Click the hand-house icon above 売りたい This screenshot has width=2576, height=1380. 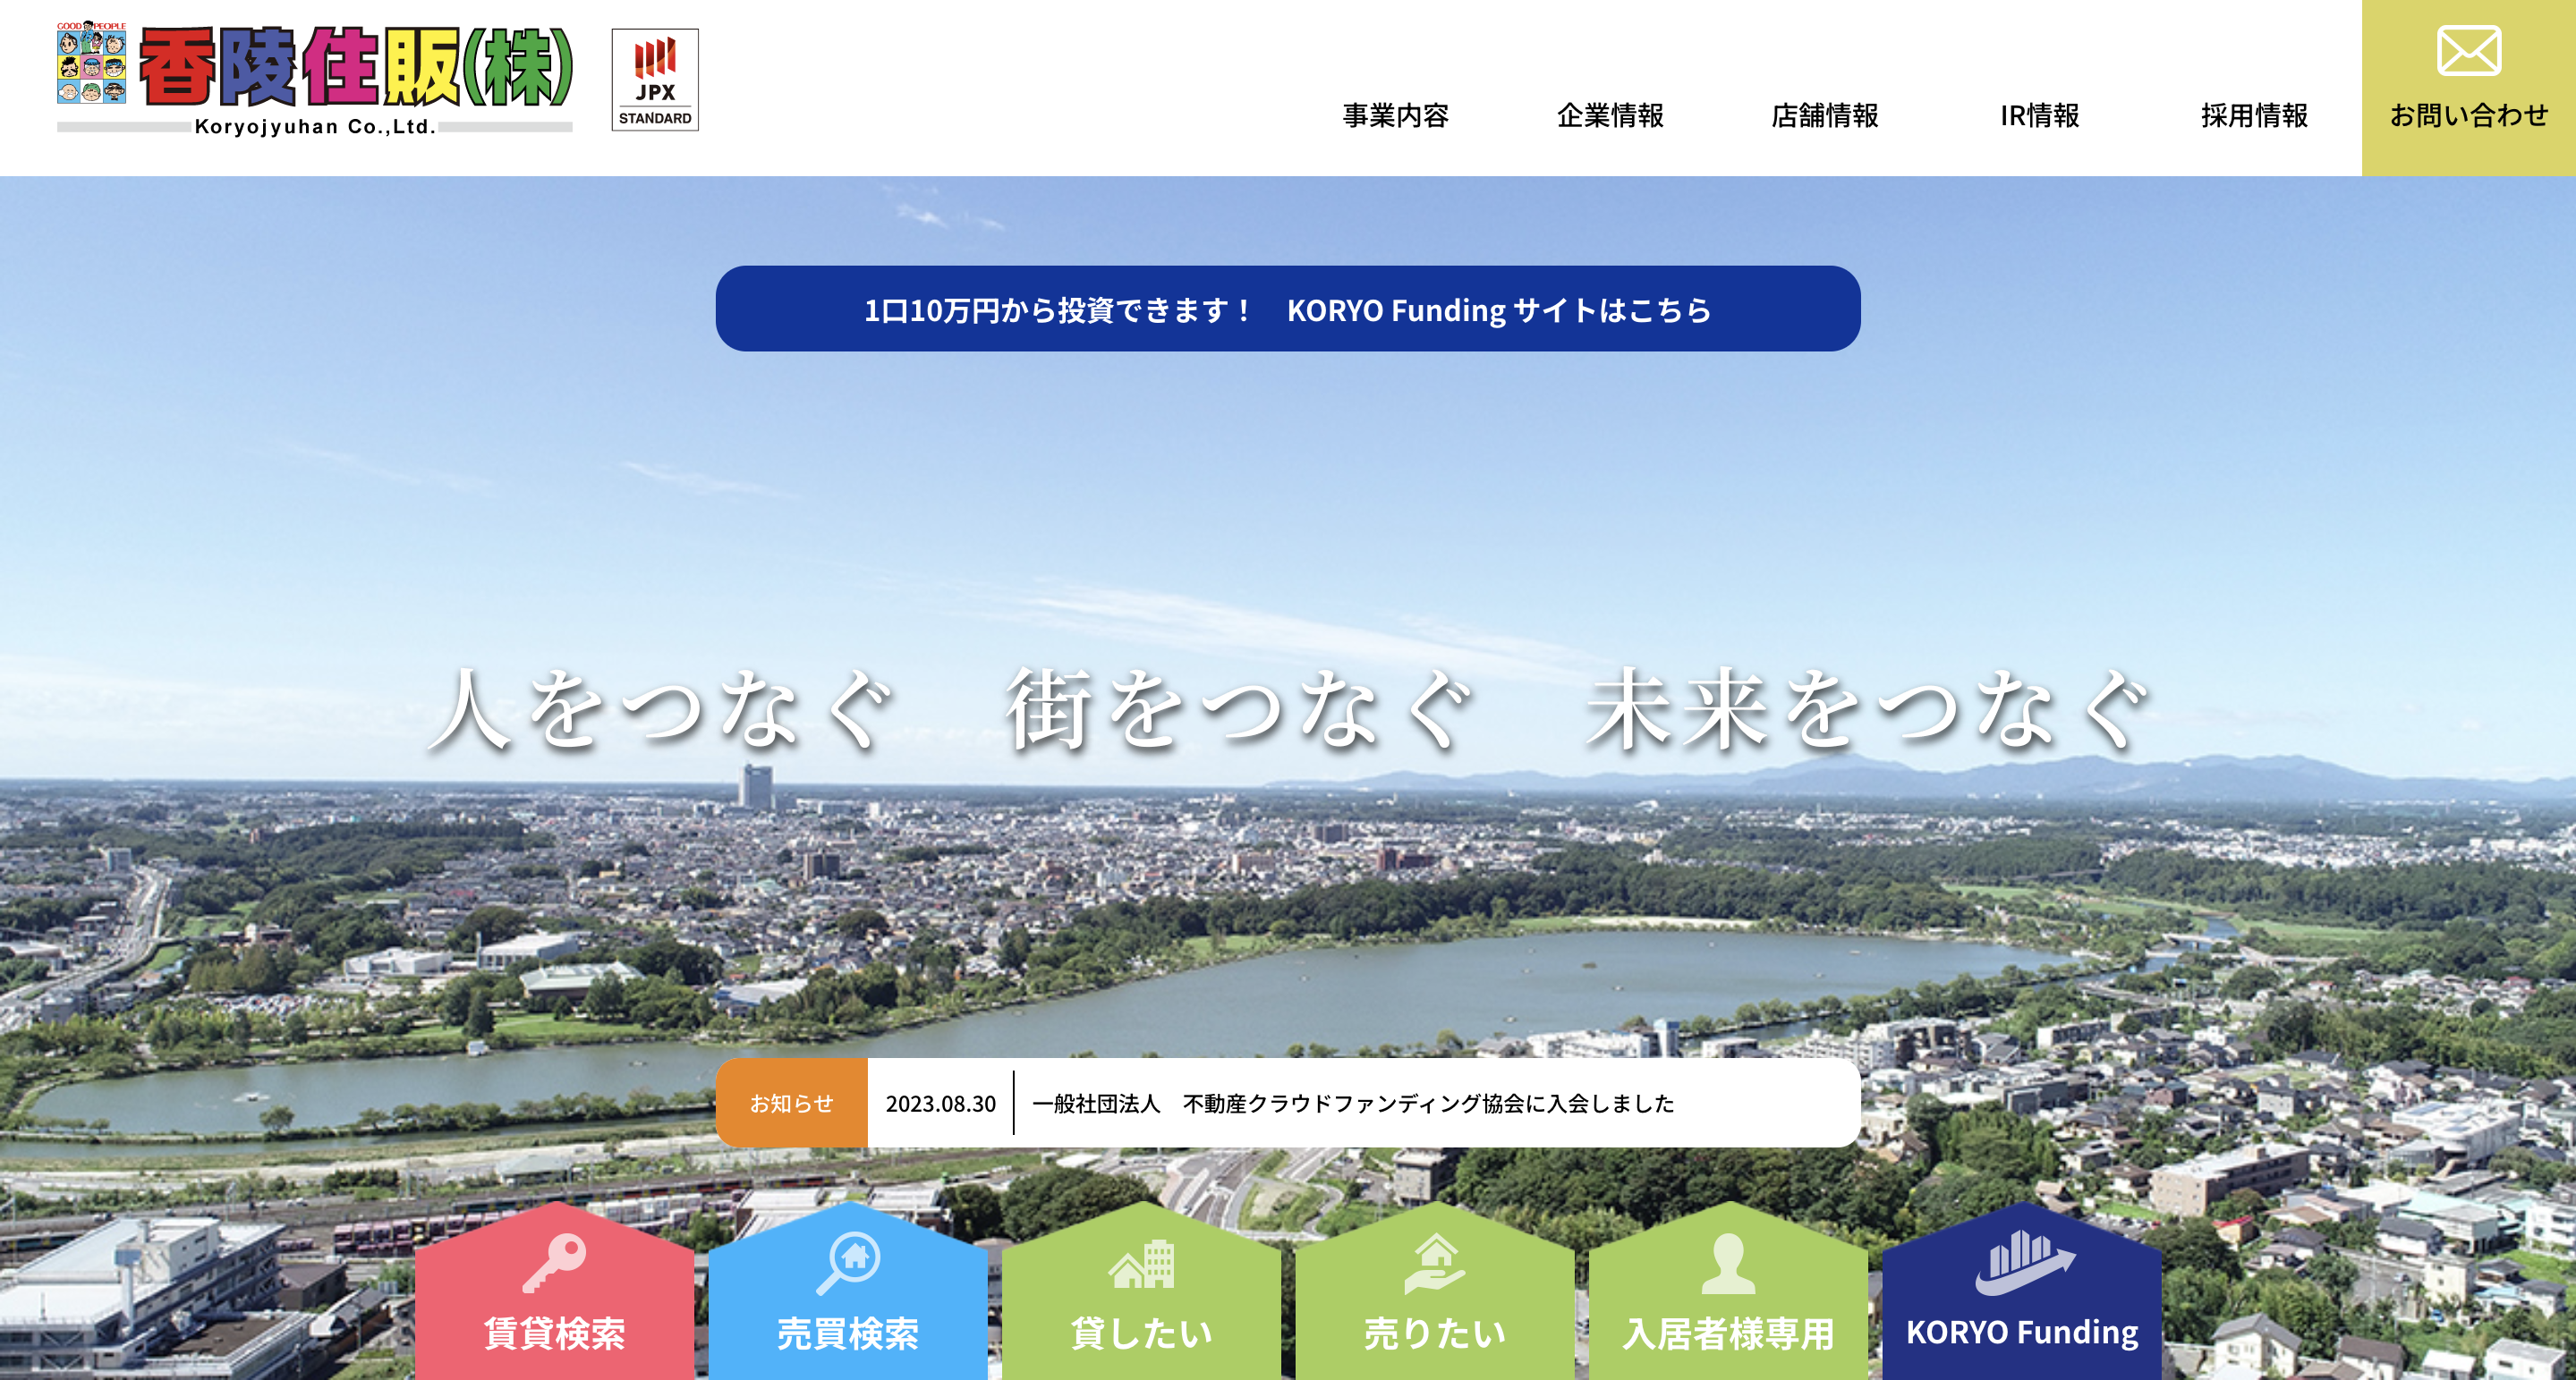[1434, 1263]
